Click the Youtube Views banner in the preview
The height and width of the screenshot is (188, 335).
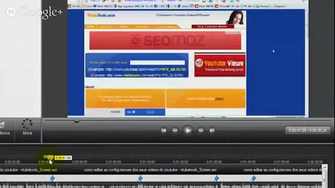(220, 65)
